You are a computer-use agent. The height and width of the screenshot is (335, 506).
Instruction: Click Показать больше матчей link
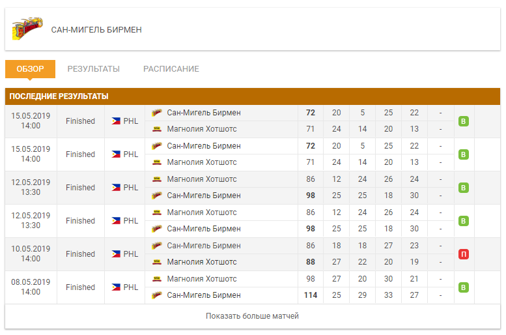click(253, 316)
